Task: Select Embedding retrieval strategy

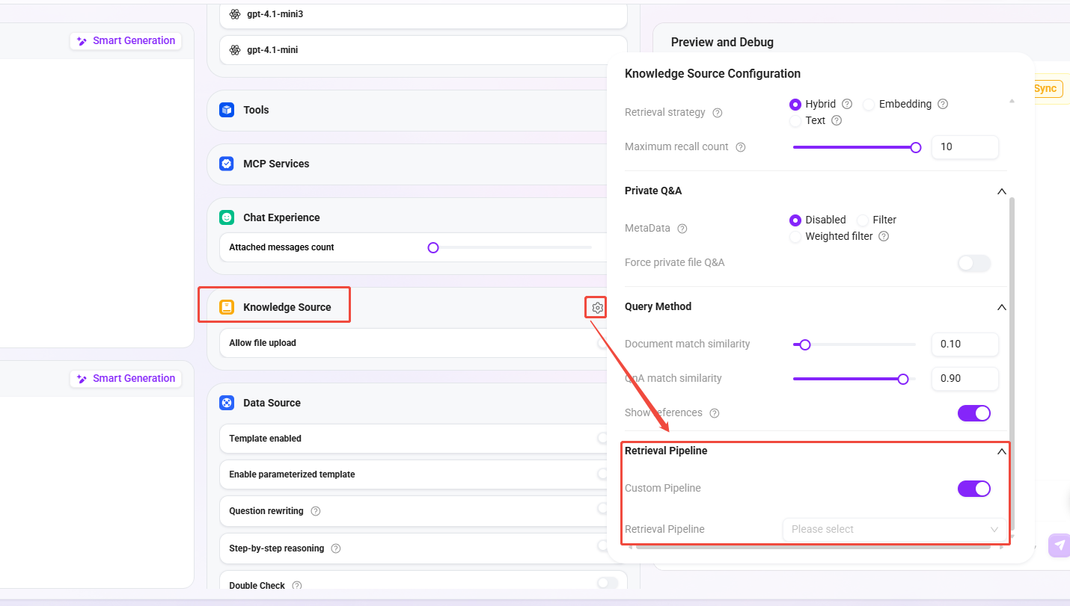Action: pyautogui.click(x=869, y=104)
